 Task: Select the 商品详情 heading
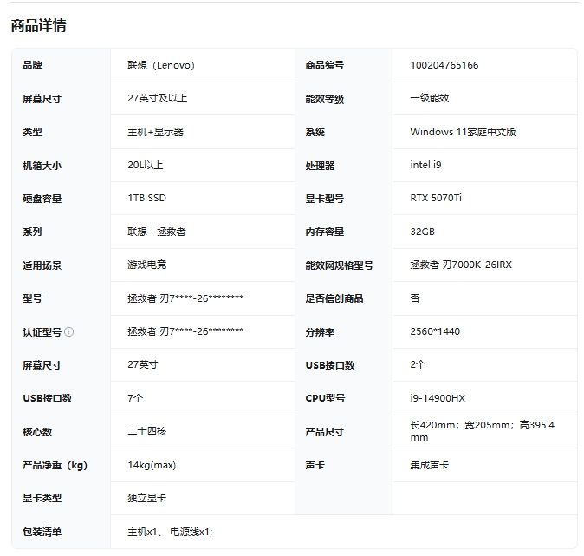39,26
